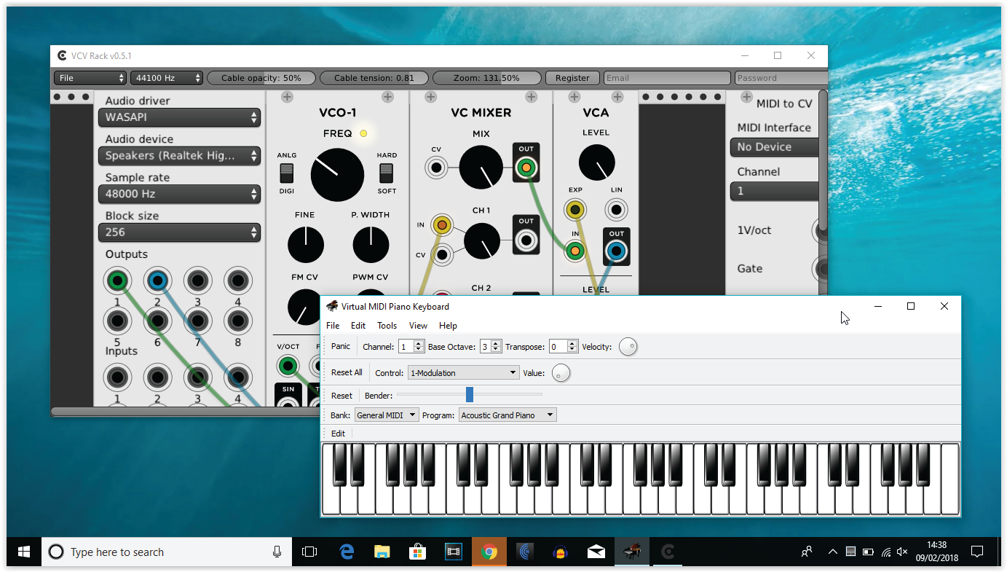Open the View menu in piano keyboard
1007x572 pixels.
pos(418,326)
